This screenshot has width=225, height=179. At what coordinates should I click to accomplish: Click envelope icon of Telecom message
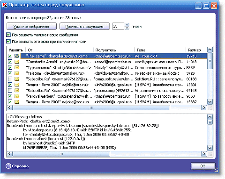pyautogui.click(x=17, y=73)
